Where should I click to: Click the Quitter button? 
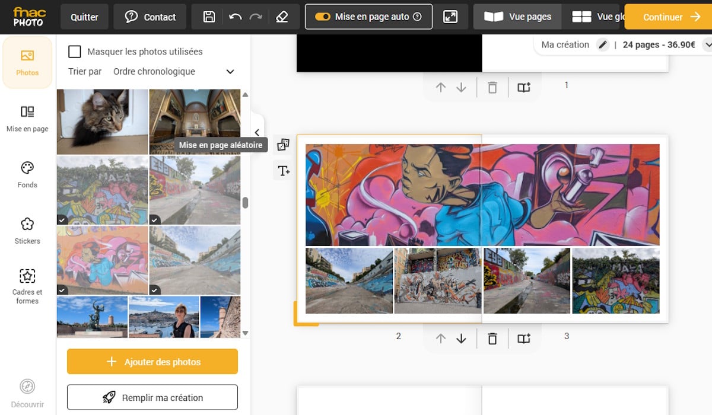(84, 17)
